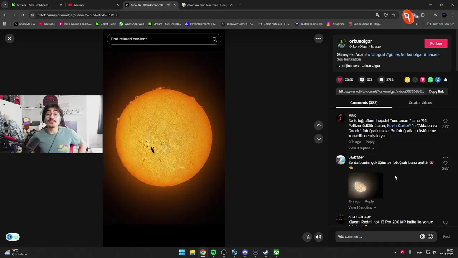Click See translation under the caption
Screen dimensions: 458x258
coord(349,59)
